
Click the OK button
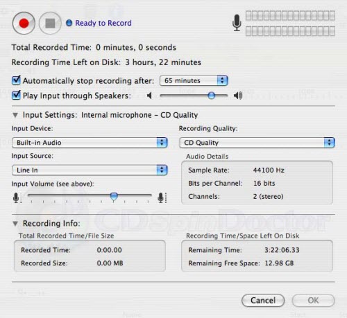pos(313,301)
